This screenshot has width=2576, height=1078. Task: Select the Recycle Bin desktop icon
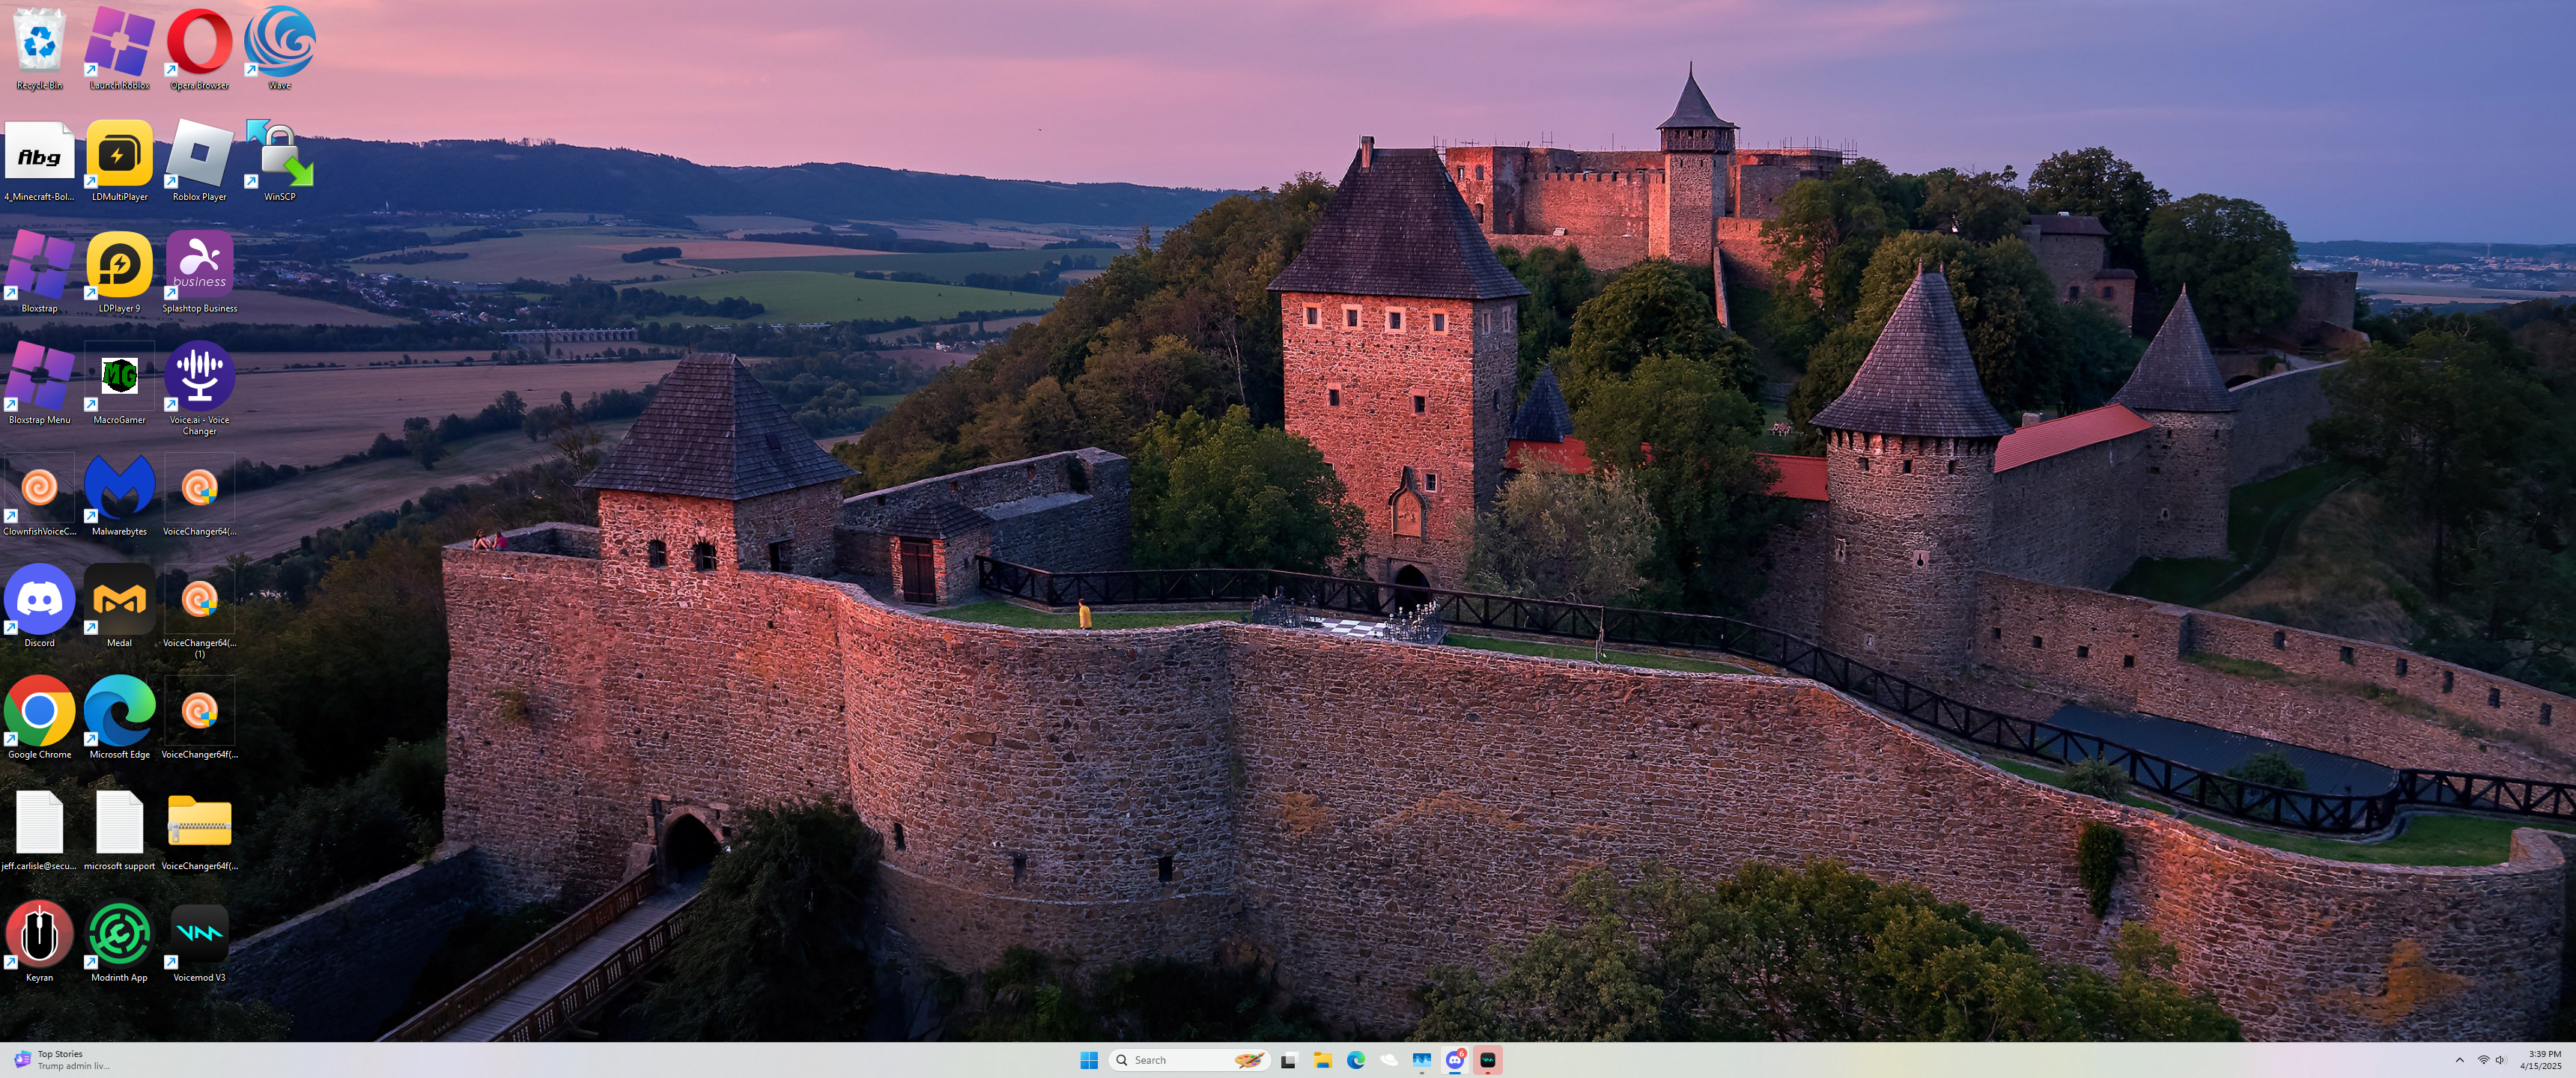pos(39,44)
